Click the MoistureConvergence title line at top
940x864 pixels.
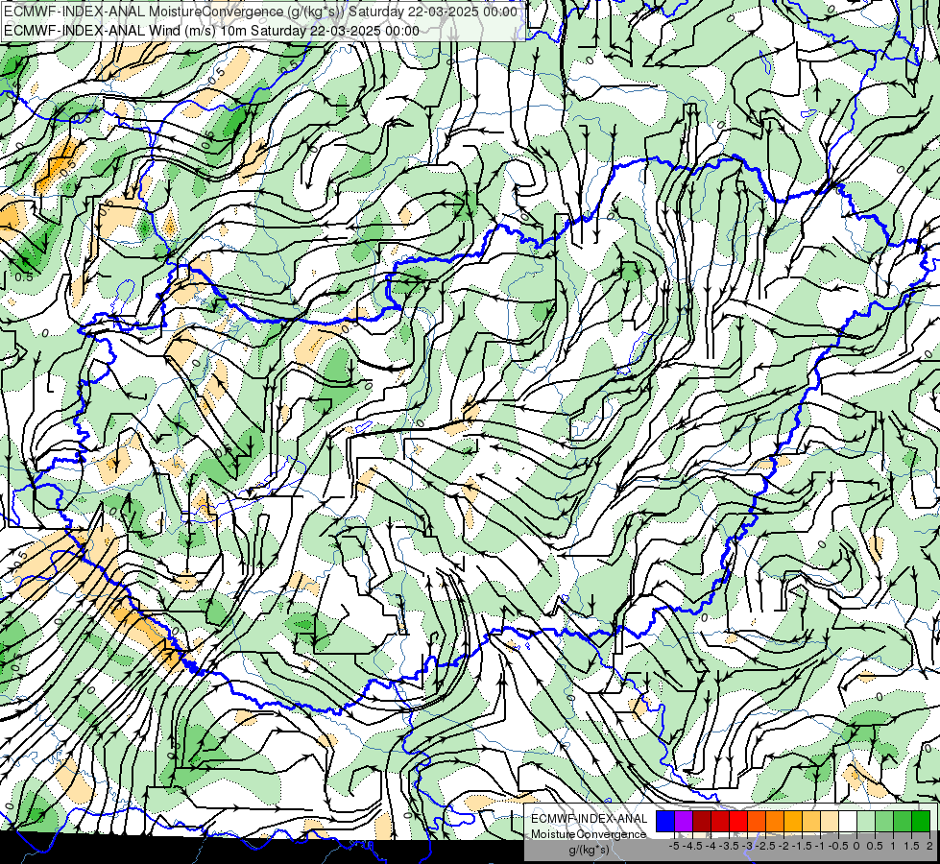pos(260,12)
